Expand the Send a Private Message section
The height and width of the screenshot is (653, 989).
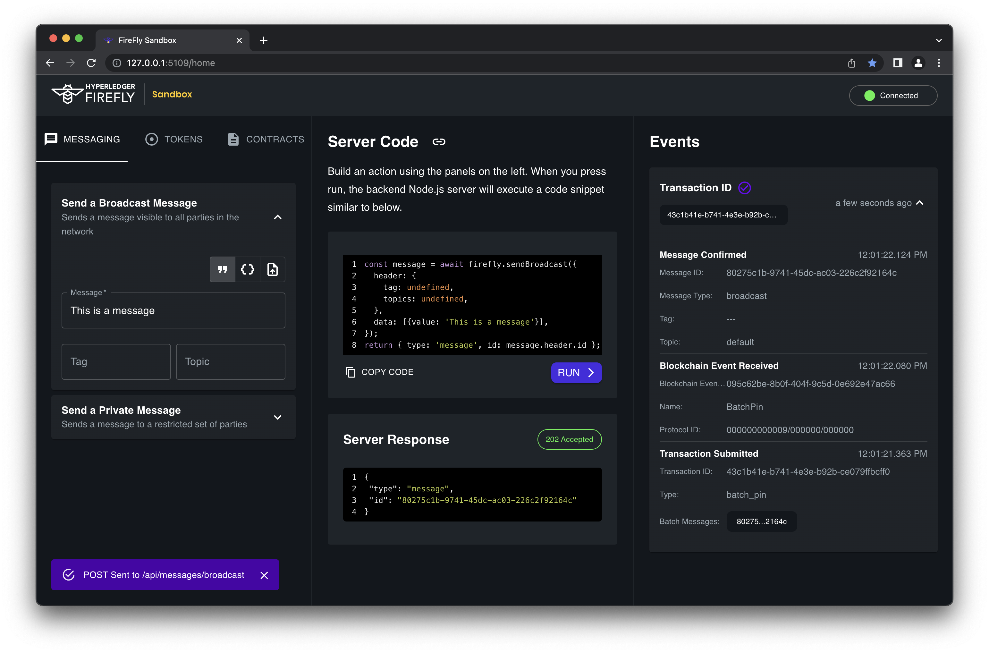[278, 416]
